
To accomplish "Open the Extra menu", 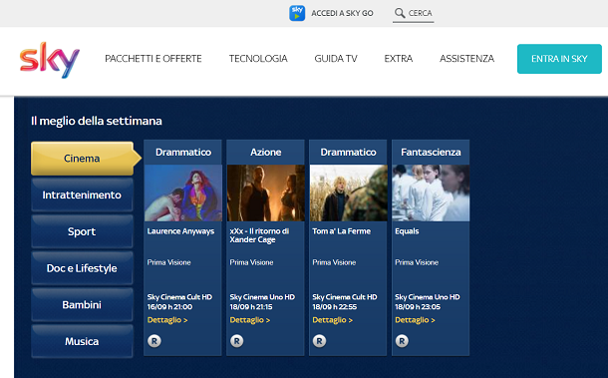I will [x=399, y=59].
